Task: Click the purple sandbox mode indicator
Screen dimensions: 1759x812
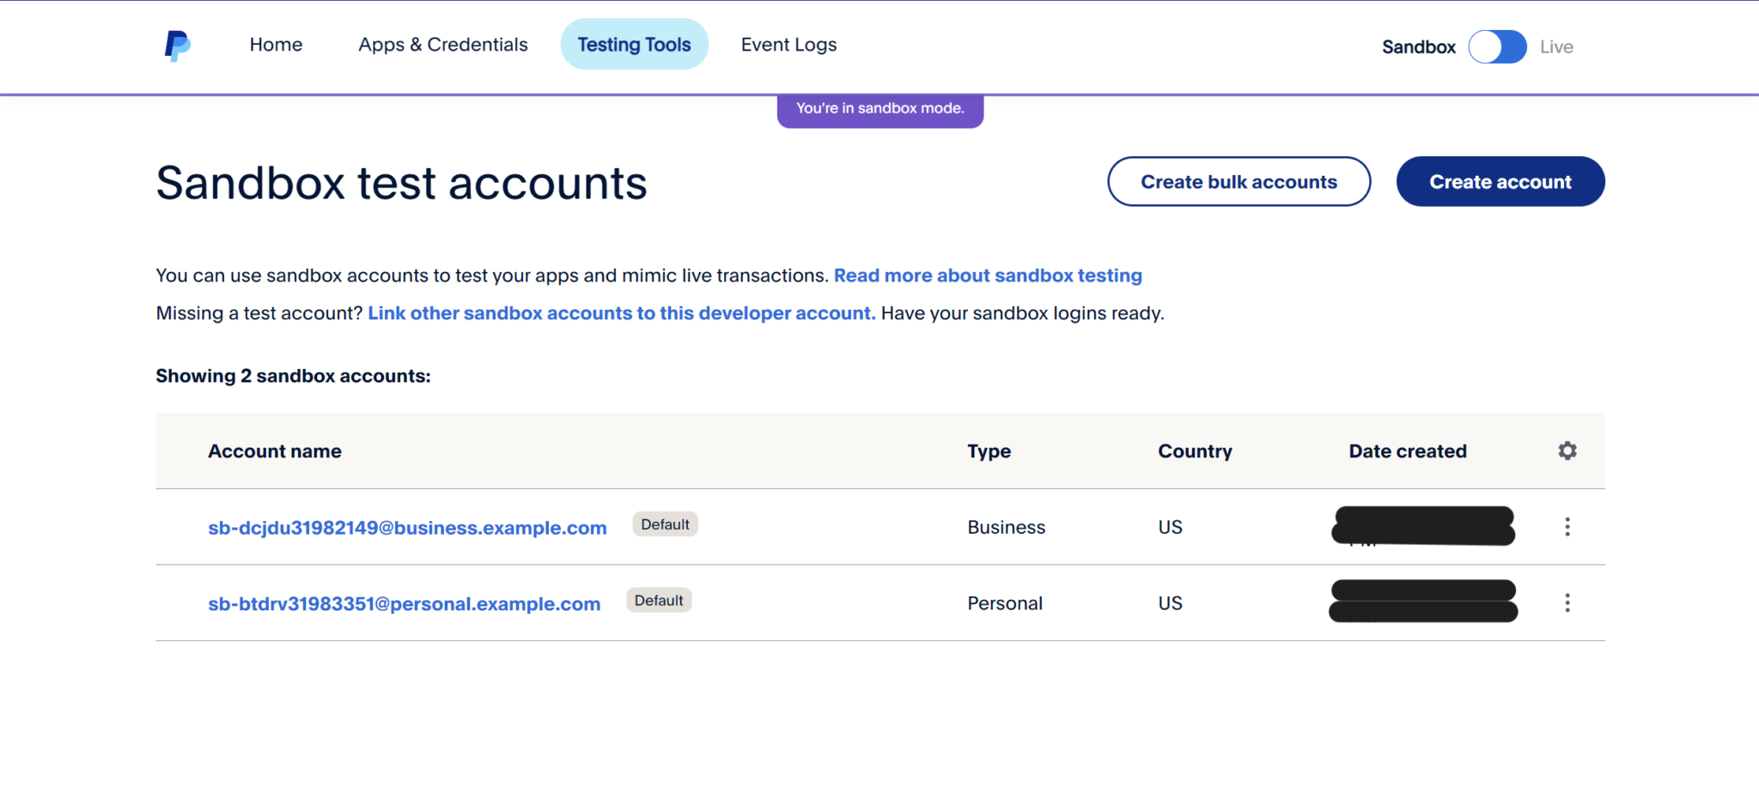Action: tap(879, 108)
